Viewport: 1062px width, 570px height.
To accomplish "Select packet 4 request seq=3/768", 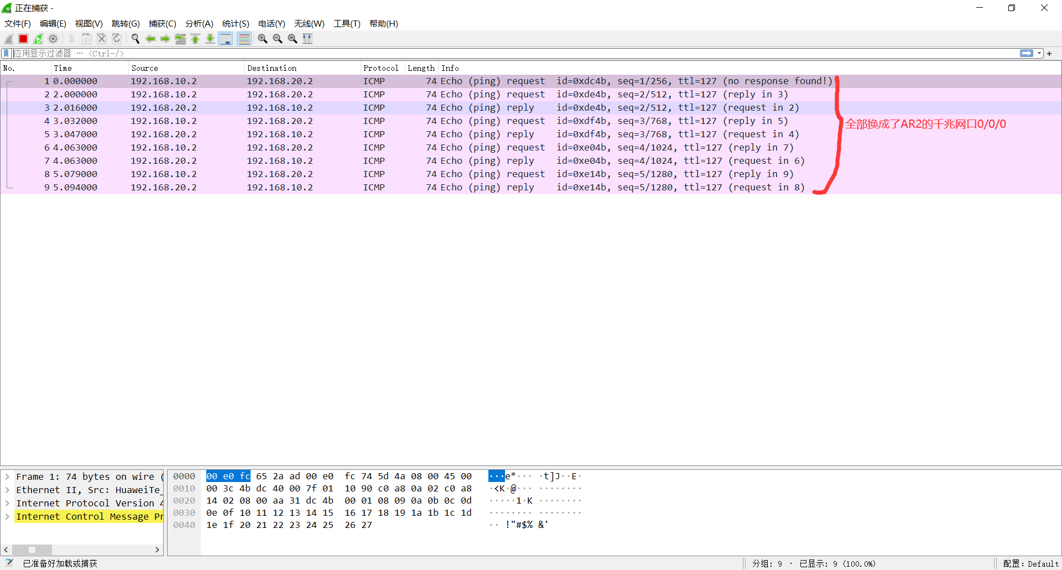I will click(x=531, y=121).
